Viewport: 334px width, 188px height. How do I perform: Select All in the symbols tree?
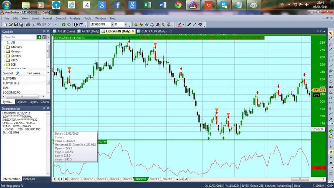pos(13,42)
